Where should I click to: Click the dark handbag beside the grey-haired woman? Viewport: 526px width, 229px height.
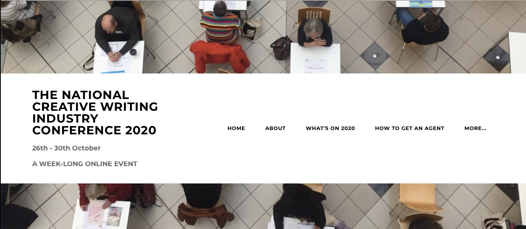point(281,47)
